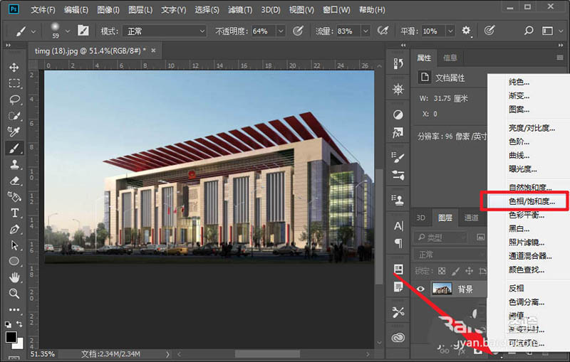Open the 图像(I) menu
Viewport: 570px width, 362px height.
tap(108, 10)
